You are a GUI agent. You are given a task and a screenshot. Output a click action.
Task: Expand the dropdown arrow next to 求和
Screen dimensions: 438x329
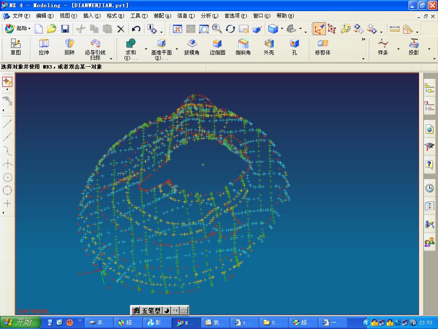point(146,49)
